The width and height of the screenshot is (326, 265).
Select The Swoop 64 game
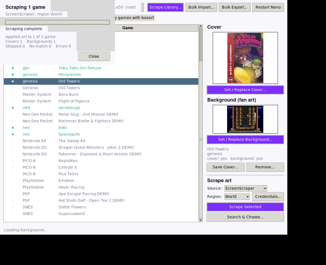coord(101,141)
